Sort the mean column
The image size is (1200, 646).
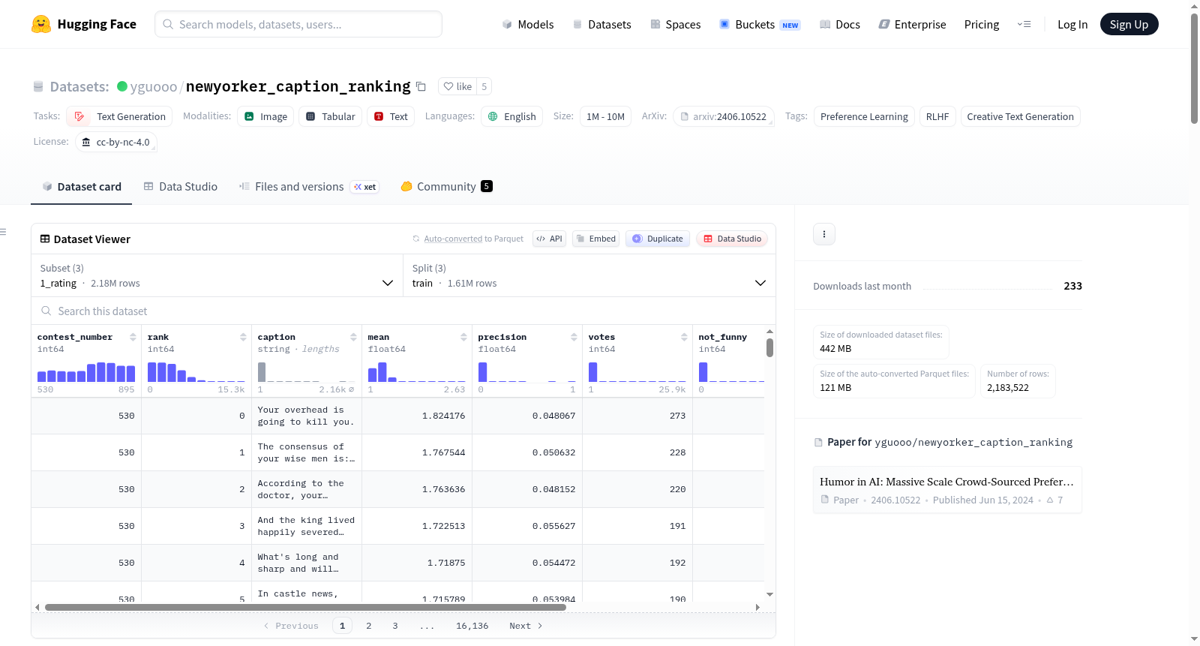tap(463, 337)
